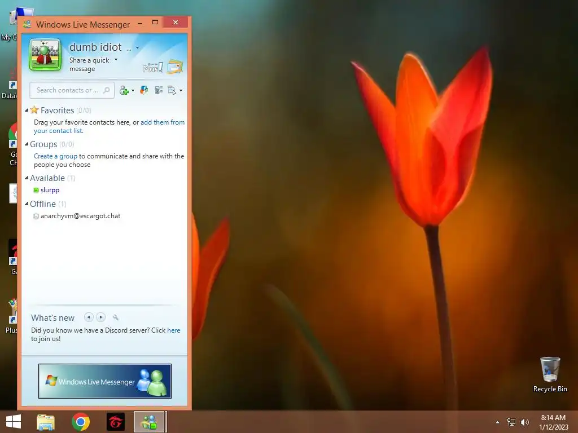
Task: Open the volume speaker tray icon
Action: [525, 422]
